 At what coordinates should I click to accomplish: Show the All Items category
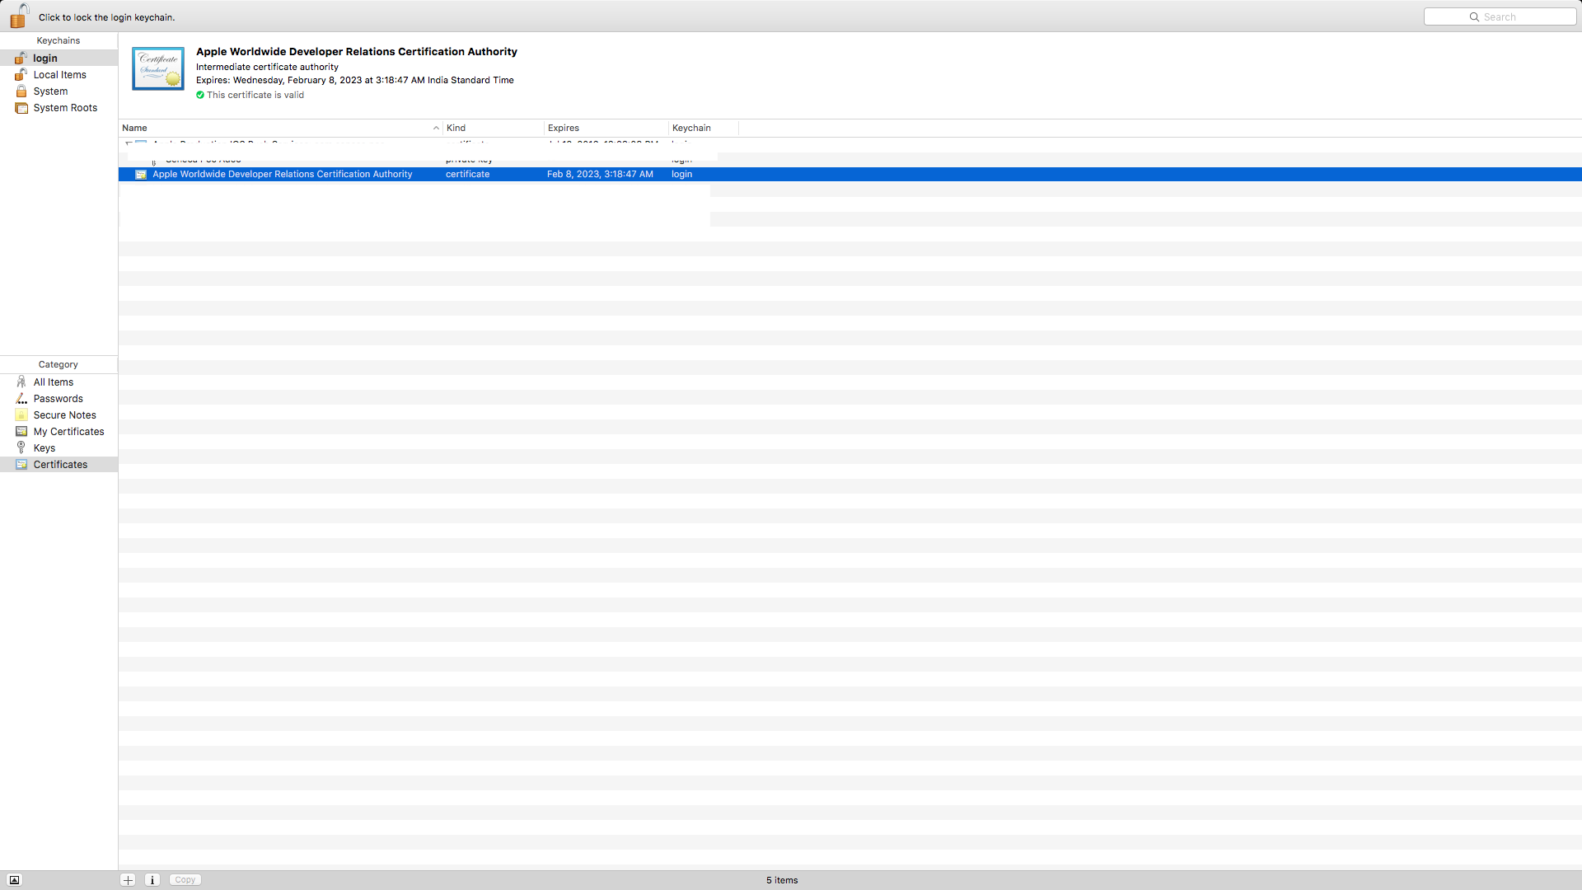[54, 382]
